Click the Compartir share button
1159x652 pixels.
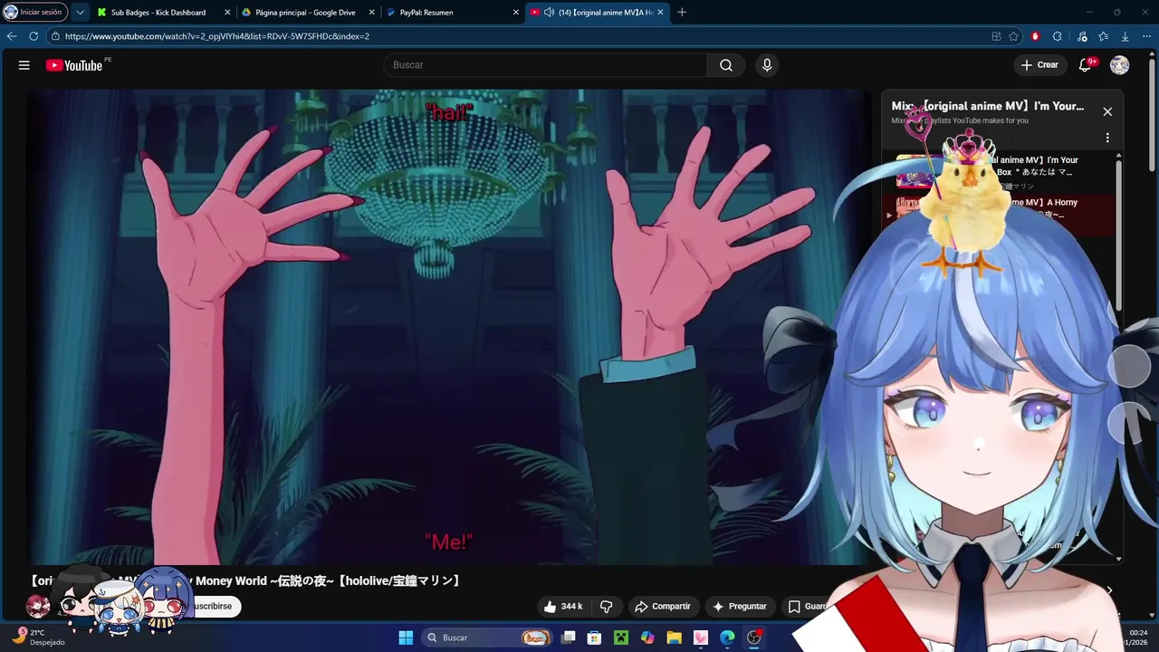[x=663, y=607]
